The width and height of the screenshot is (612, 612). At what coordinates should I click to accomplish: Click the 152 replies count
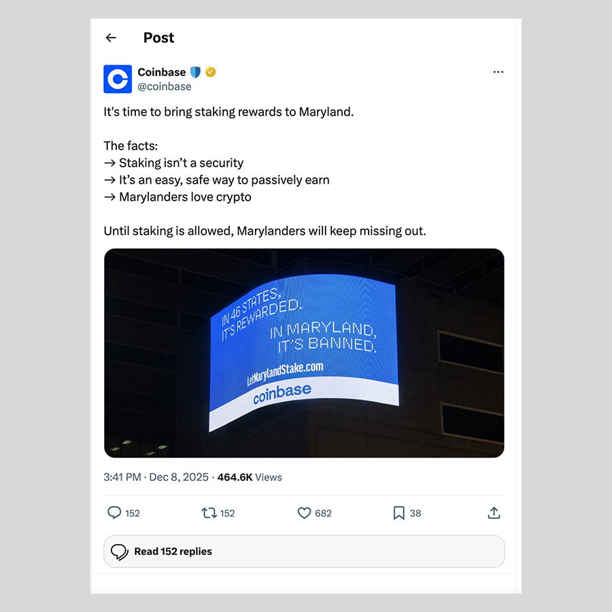point(133,513)
